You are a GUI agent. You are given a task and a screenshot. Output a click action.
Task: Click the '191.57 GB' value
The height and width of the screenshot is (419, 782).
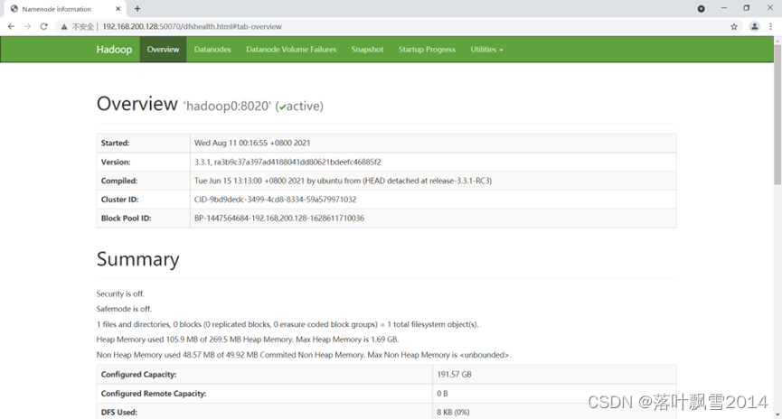pos(454,374)
